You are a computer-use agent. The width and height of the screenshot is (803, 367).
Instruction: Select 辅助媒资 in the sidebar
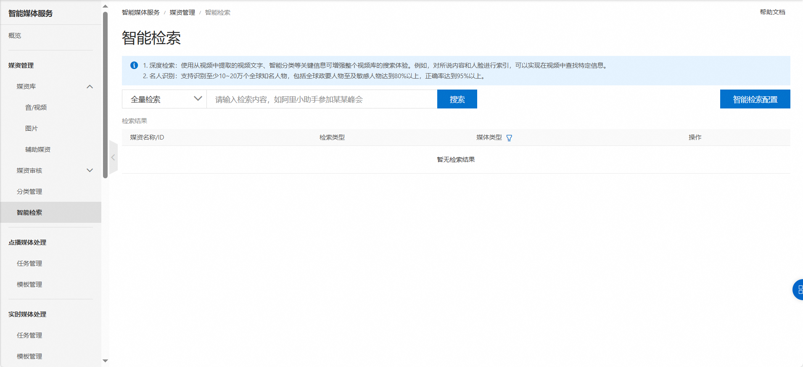38,150
